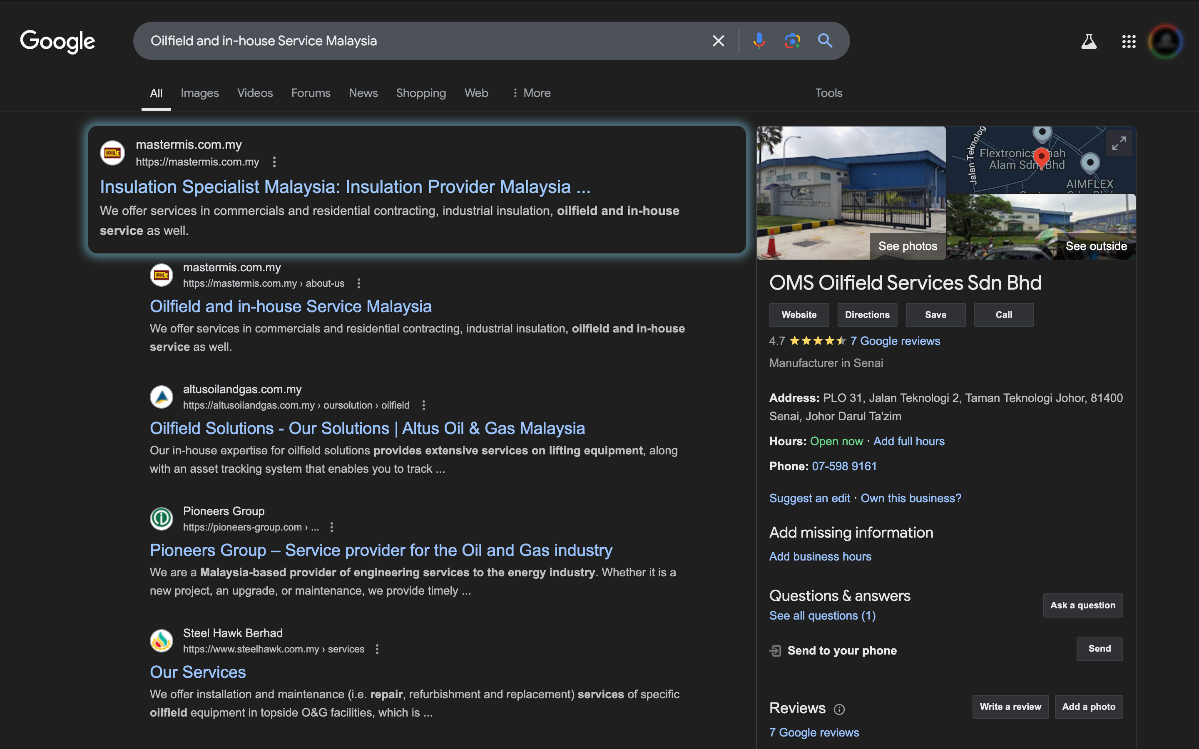The height and width of the screenshot is (749, 1199).
Task: Open three-dot menu for Pioneers Group
Action: pos(332,527)
